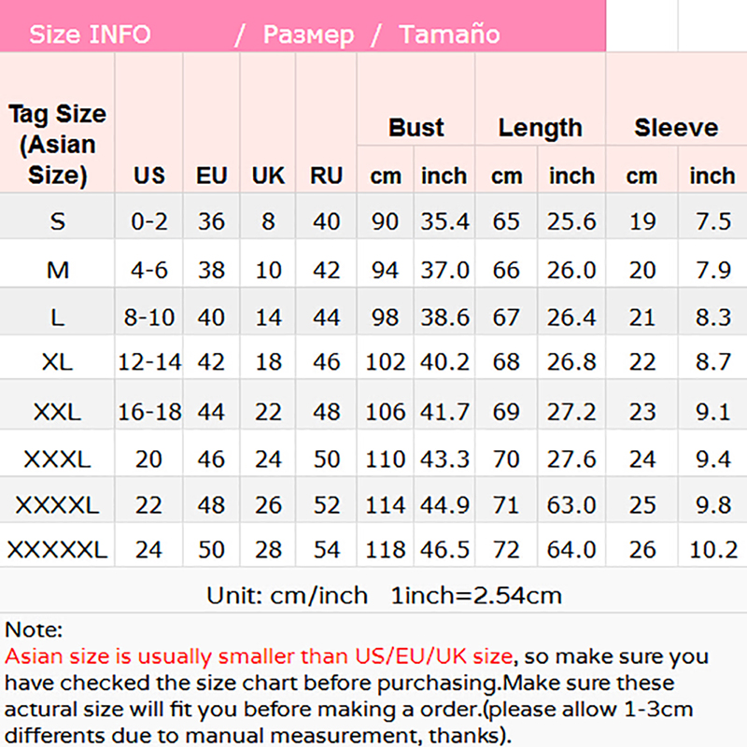747x747 pixels.
Task: Click the length value "63.0" inch cell
Action: coord(571,505)
